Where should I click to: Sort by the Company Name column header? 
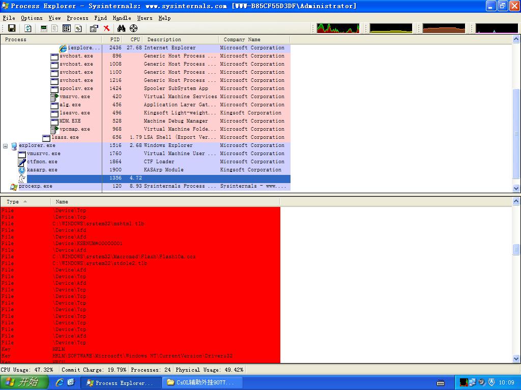click(254, 40)
